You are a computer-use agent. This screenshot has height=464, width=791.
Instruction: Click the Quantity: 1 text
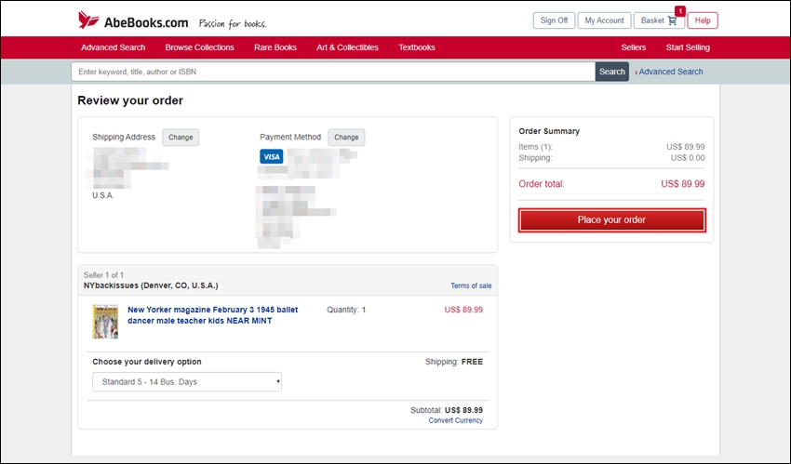pos(346,310)
